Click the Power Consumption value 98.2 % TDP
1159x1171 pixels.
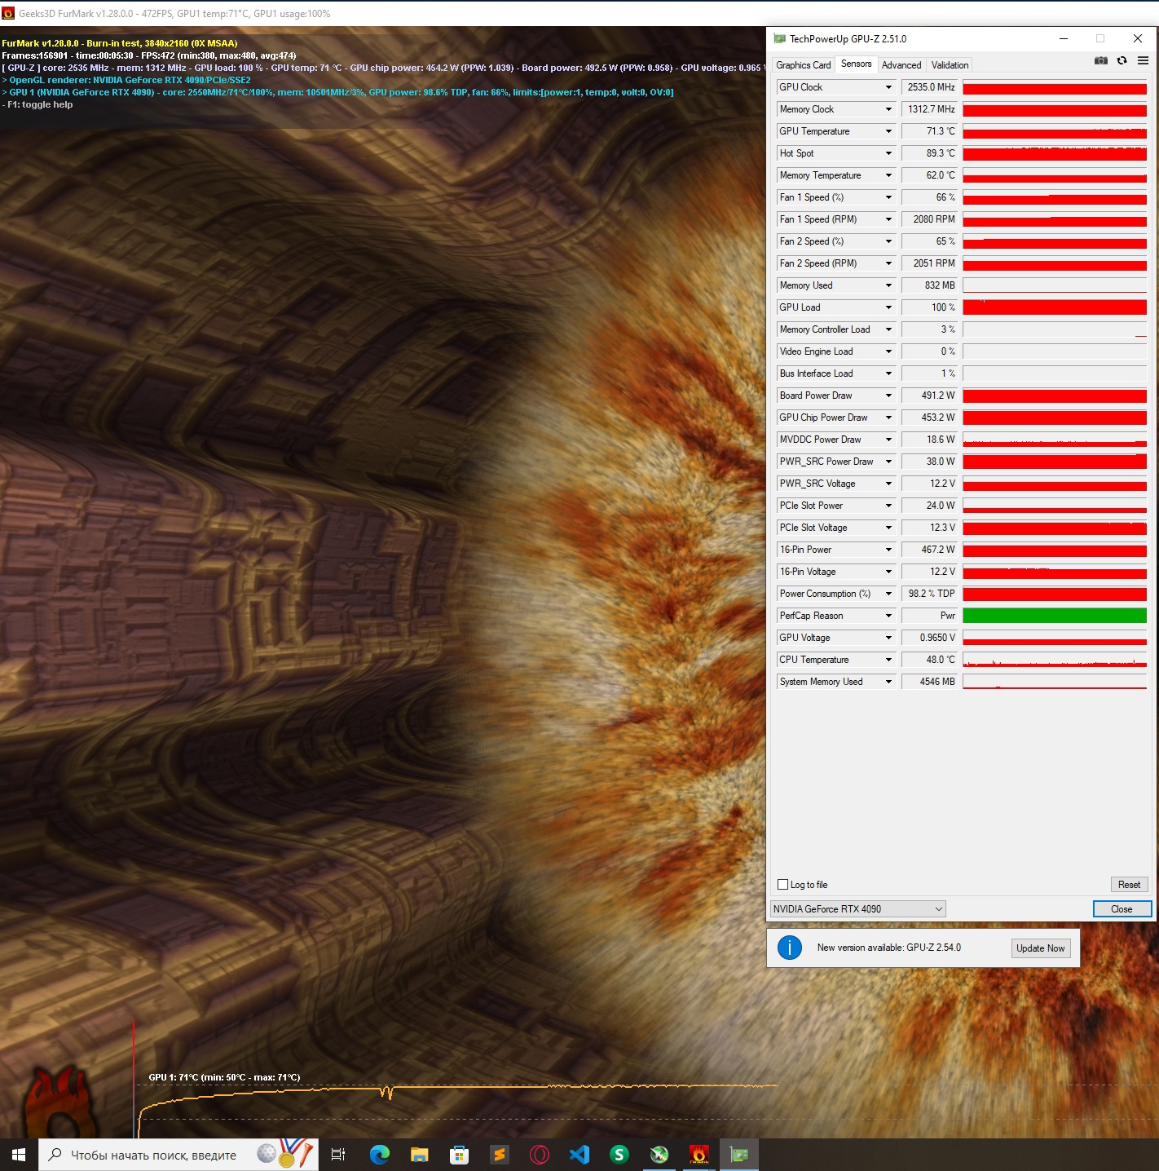[x=929, y=594]
